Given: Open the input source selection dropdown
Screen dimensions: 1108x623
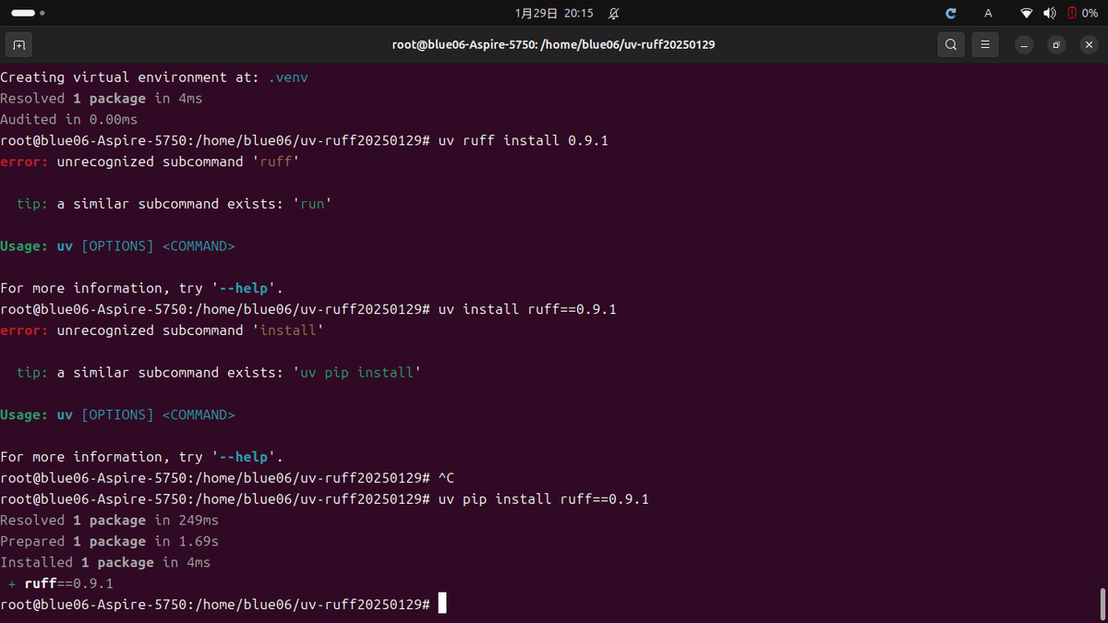Looking at the screenshot, I should coord(987,13).
